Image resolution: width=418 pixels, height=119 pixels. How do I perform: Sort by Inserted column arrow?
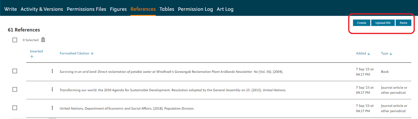coord(32,56)
